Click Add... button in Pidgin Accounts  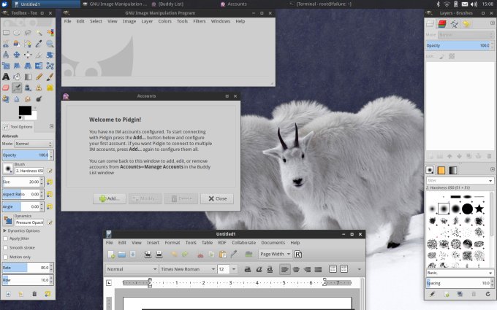[x=110, y=198]
